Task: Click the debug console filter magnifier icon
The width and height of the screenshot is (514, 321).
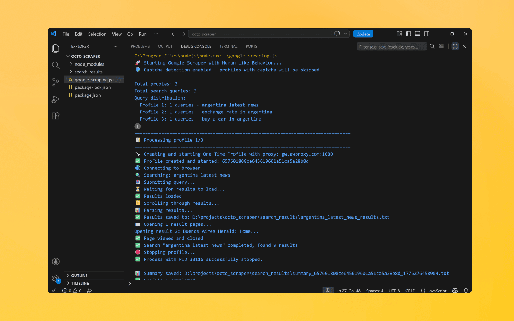Action: pyautogui.click(x=432, y=46)
